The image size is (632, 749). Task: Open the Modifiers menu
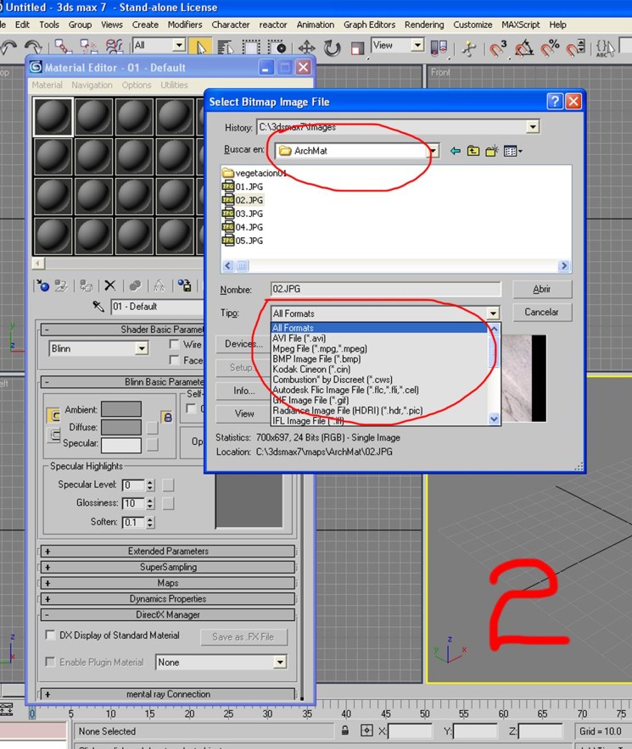(185, 25)
